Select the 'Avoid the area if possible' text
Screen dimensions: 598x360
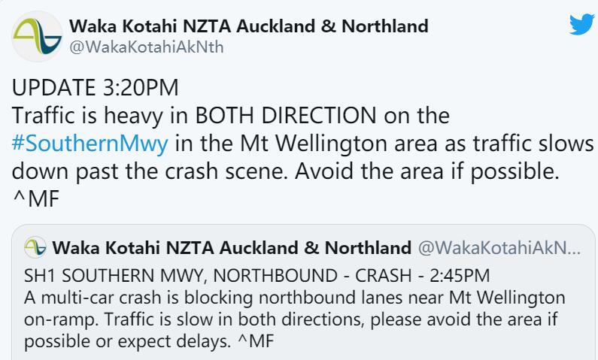tap(426, 171)
